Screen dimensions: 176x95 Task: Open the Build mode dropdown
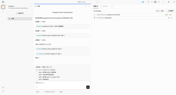[x=39, y=92]
